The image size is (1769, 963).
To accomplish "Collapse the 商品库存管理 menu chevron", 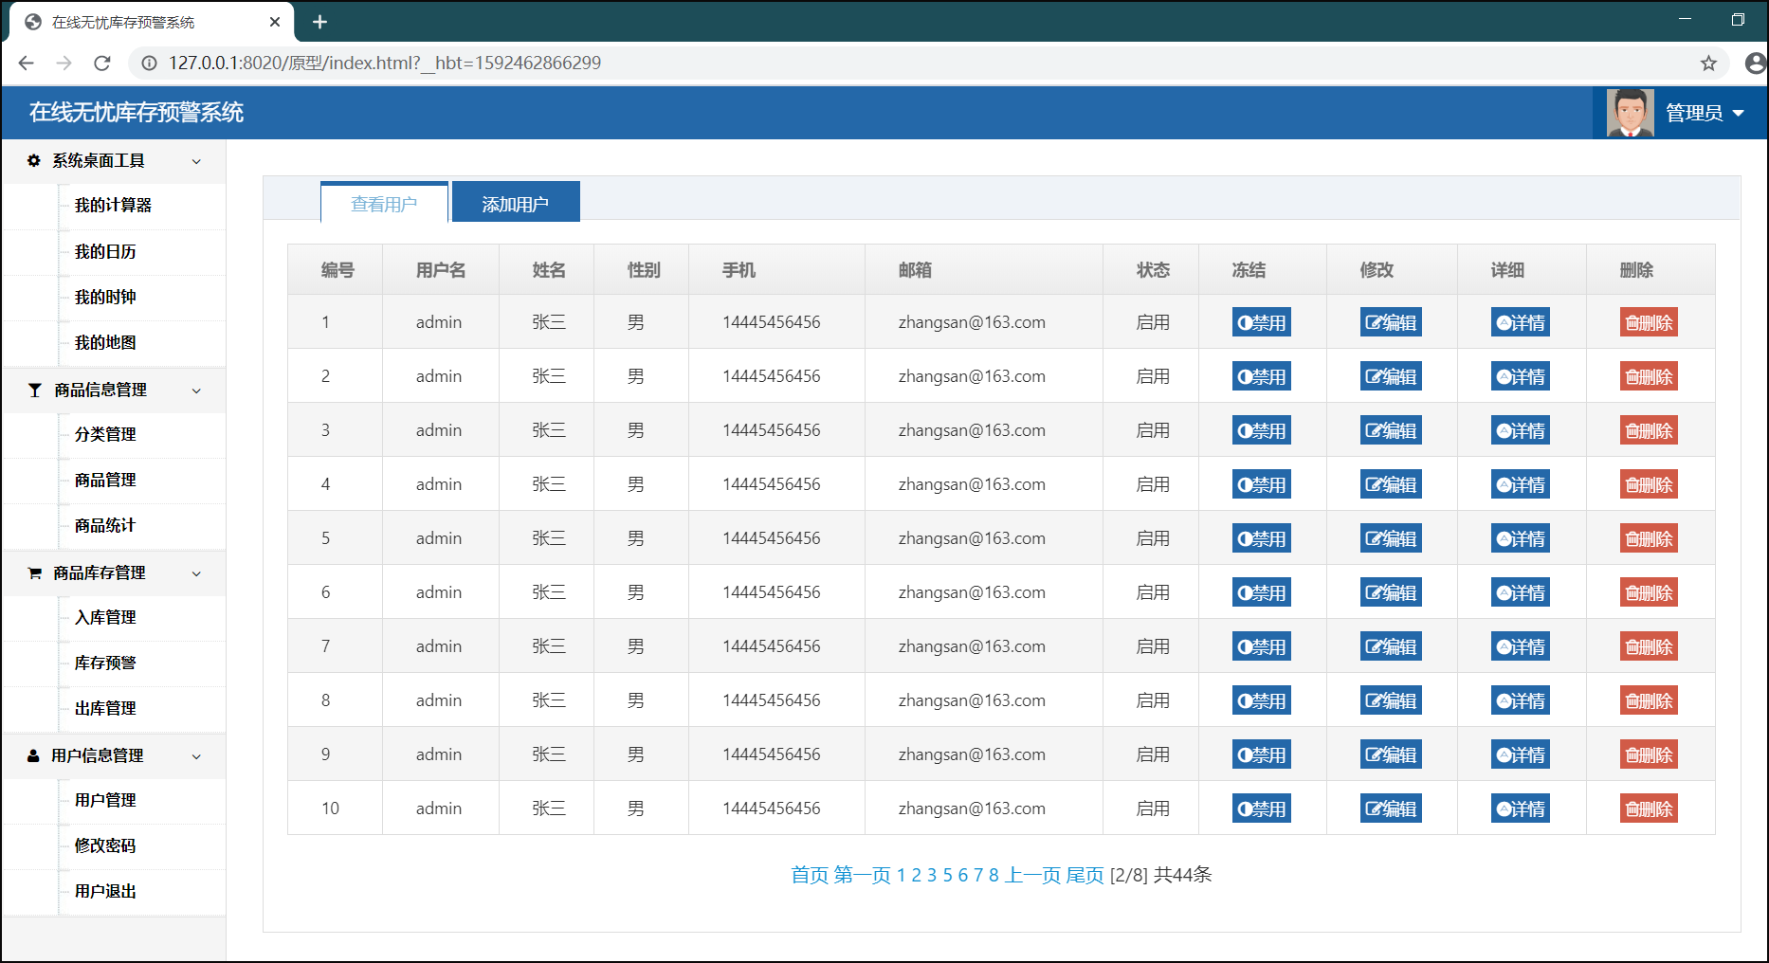I will [197, 573].
